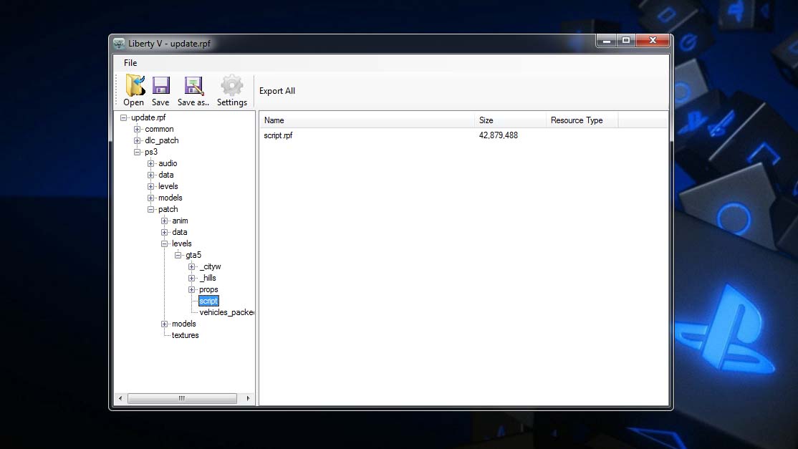Select the update.rpf root item
Viewport: 798px width, 449px height.
coord(148,117)
